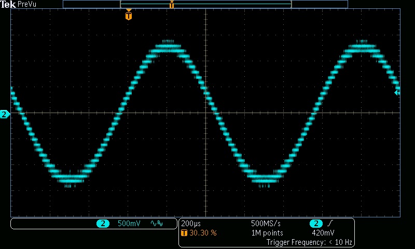The height and width of the screenshot is (249, 415).
Task: Click the channel 2 badge in vertical readout
Action: [x=103, y=224]
